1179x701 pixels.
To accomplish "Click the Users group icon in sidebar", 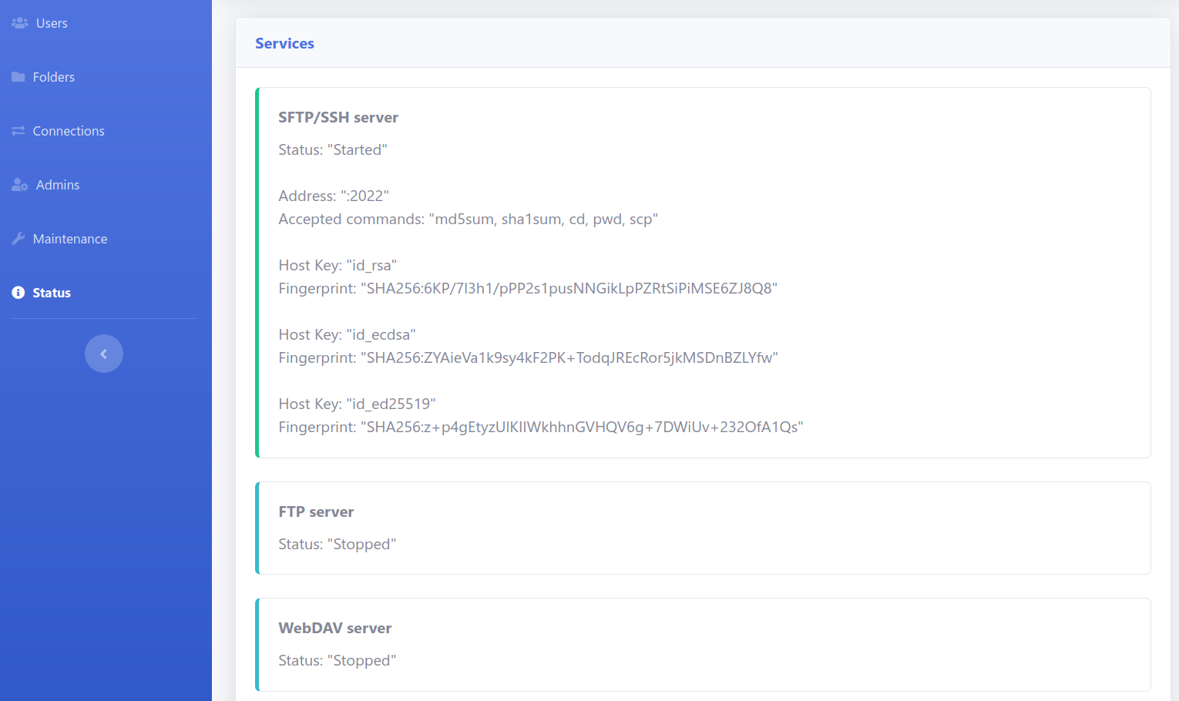I will 19,23.
